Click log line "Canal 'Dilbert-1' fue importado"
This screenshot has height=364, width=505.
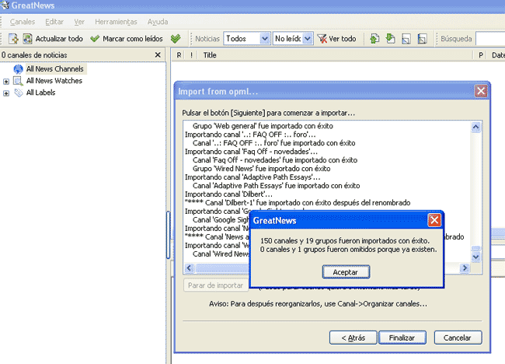pyautogui.click(x=298, y=203)
